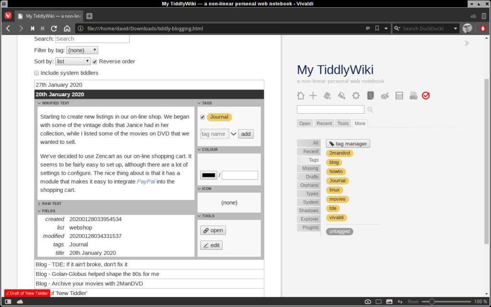491x307 pixels.
Task: Enable Include system tiddlers
Action: (36, 73)
